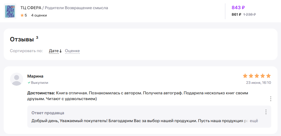The width and height of the screenshot is (281, 136).
Task: Sort reviews by Дате
Action: coord(54,51)
